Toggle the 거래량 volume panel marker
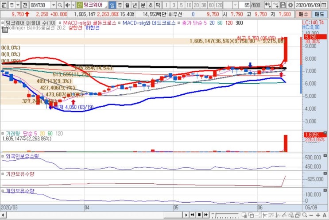The height and width of the screenshot is (220, 329). tap(3, 133)
